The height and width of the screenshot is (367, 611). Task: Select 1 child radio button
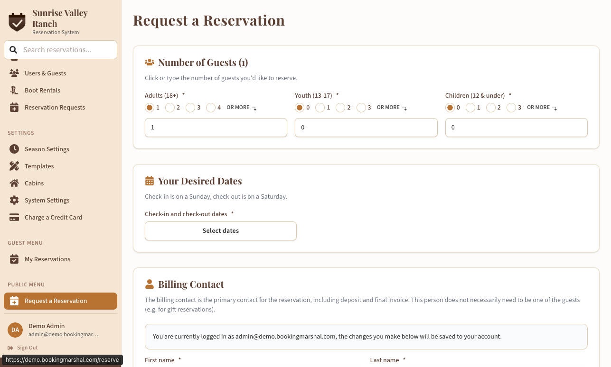coord(470,108)
